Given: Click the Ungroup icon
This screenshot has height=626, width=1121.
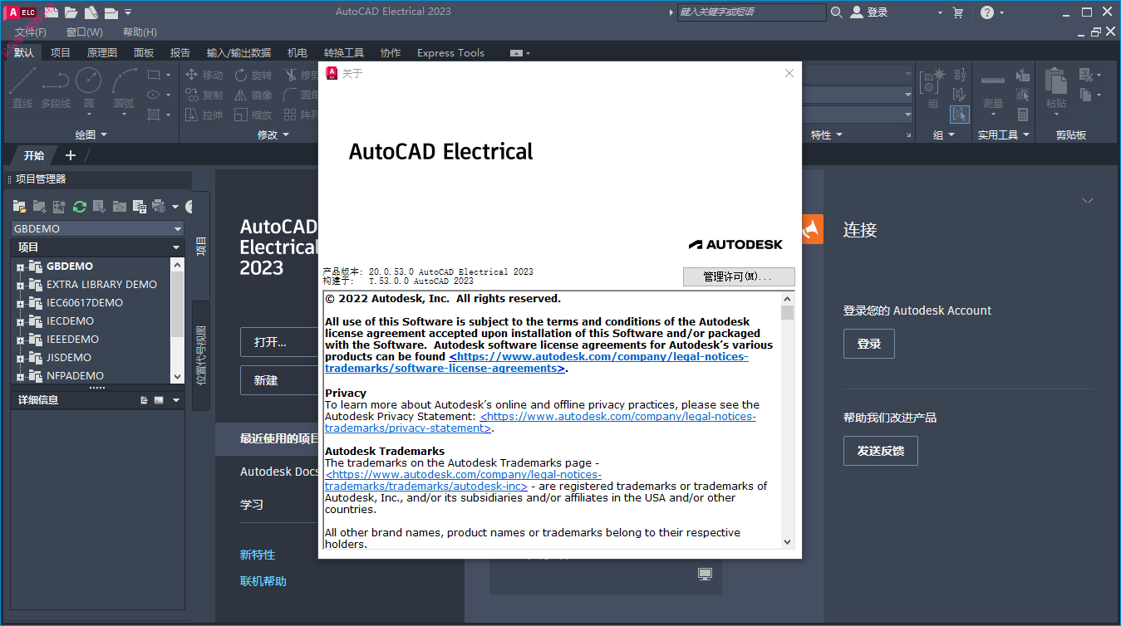Looking at the screenshot, I should pyautogui.click(x=960, y=75).
